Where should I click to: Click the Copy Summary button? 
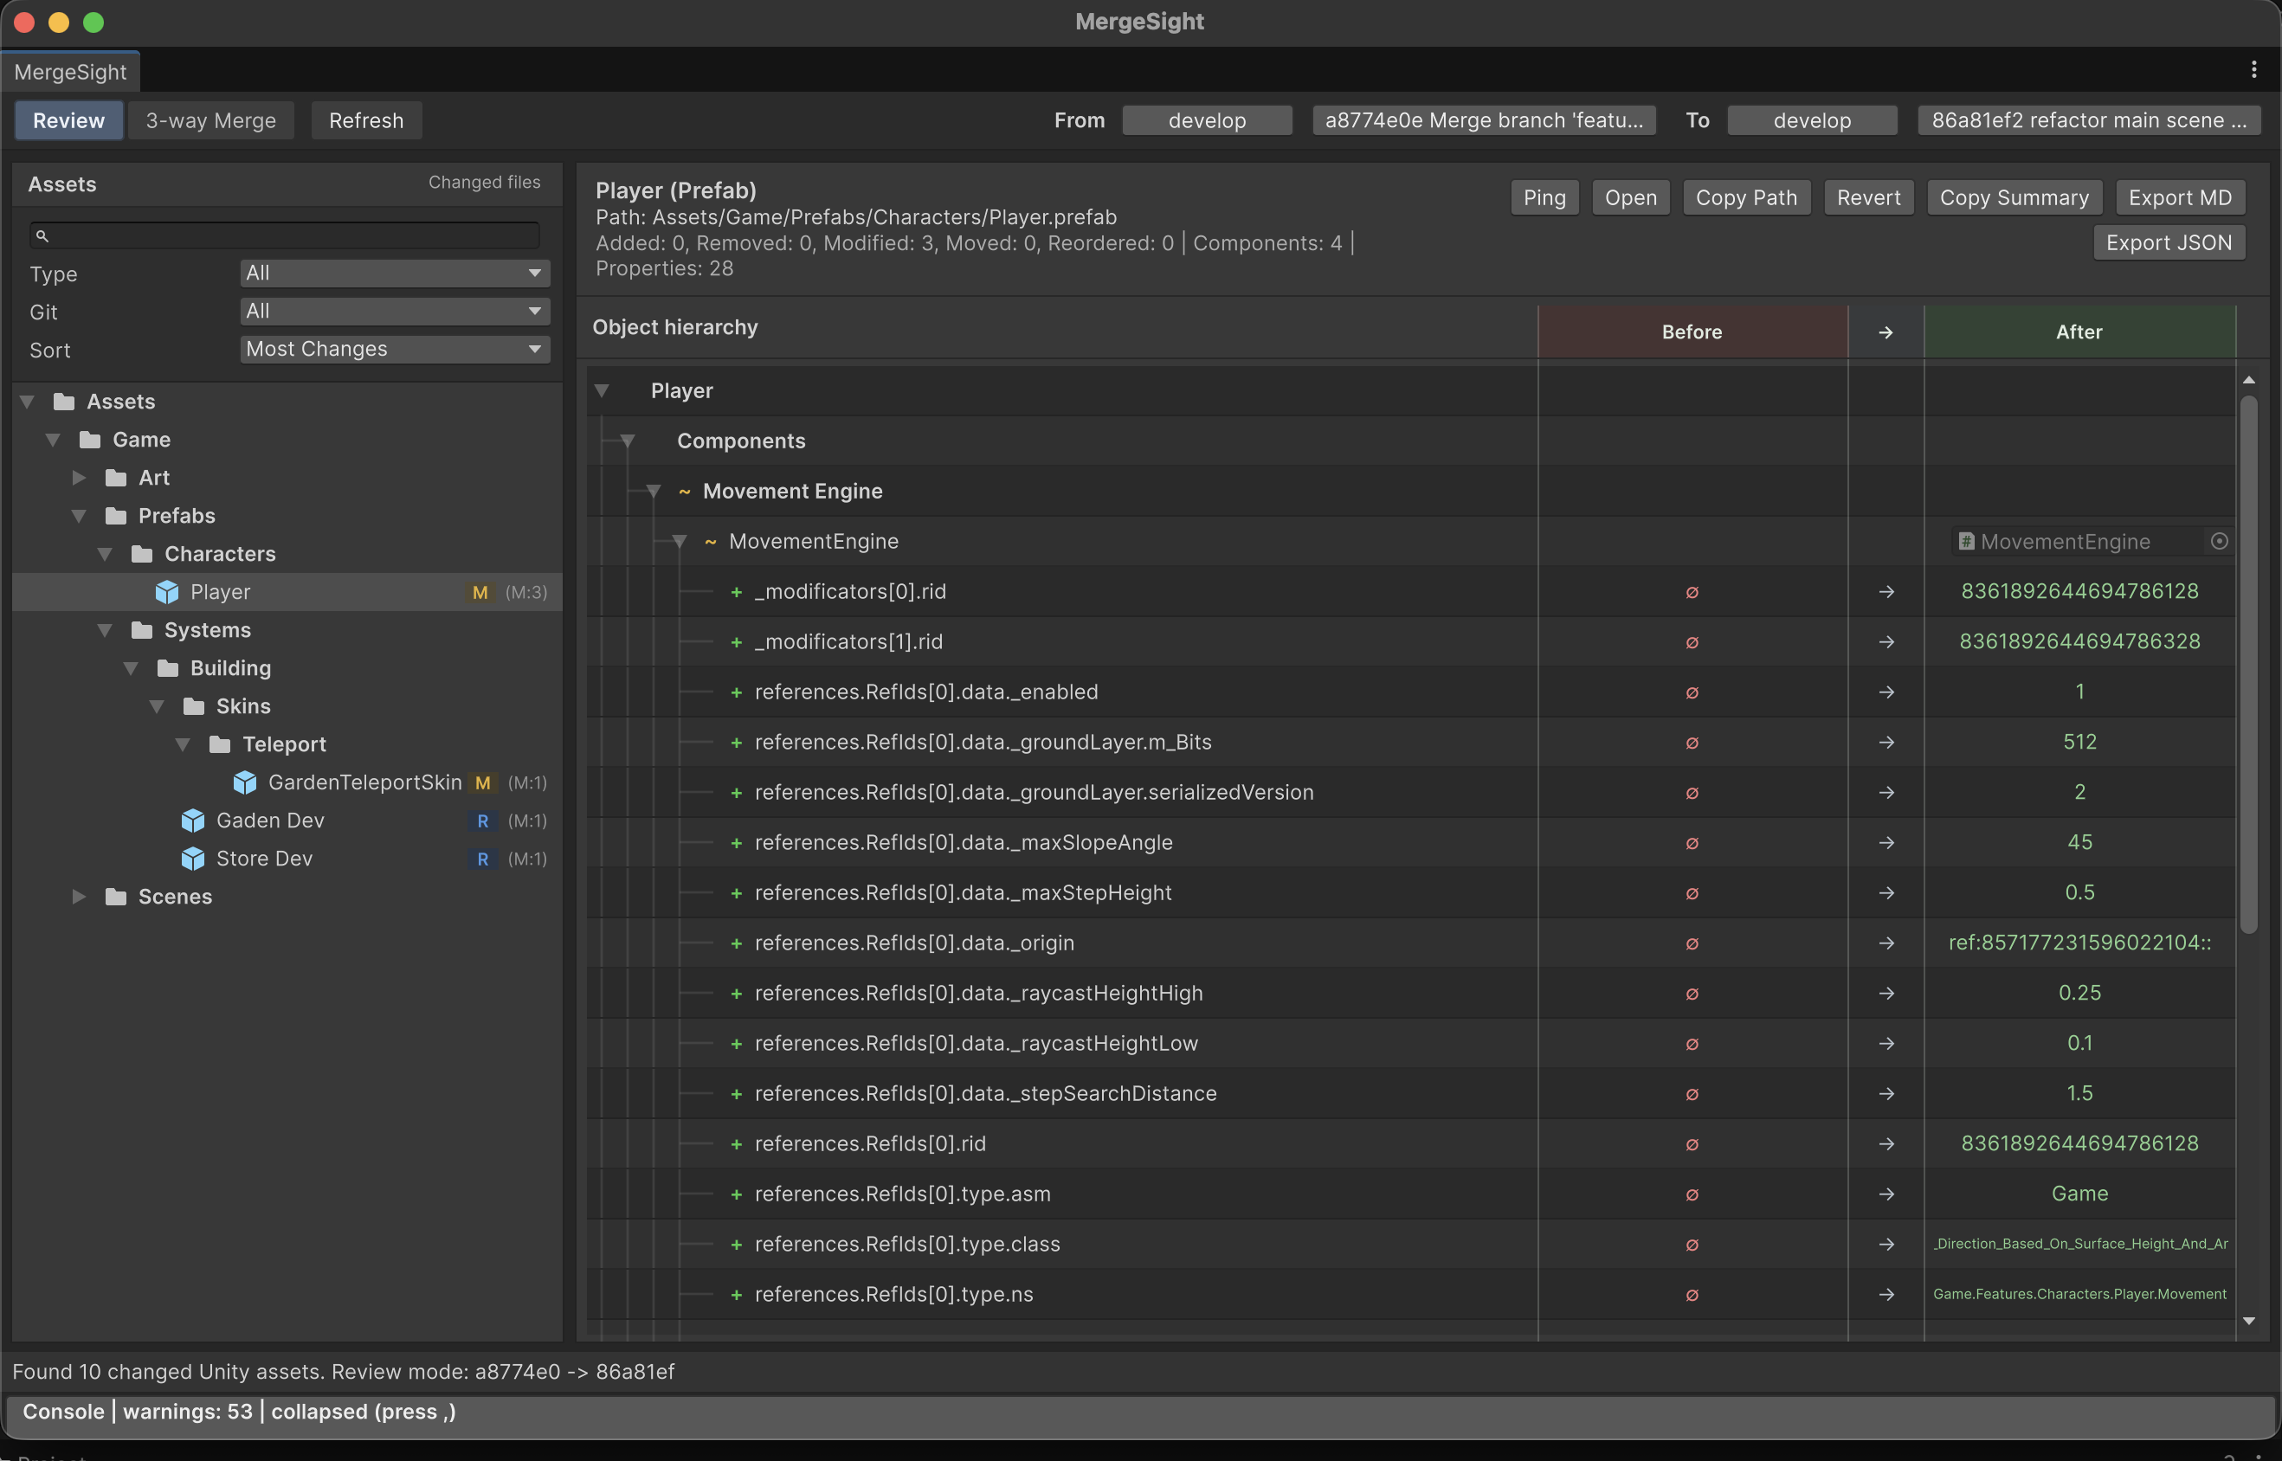tap(2014, 197)
